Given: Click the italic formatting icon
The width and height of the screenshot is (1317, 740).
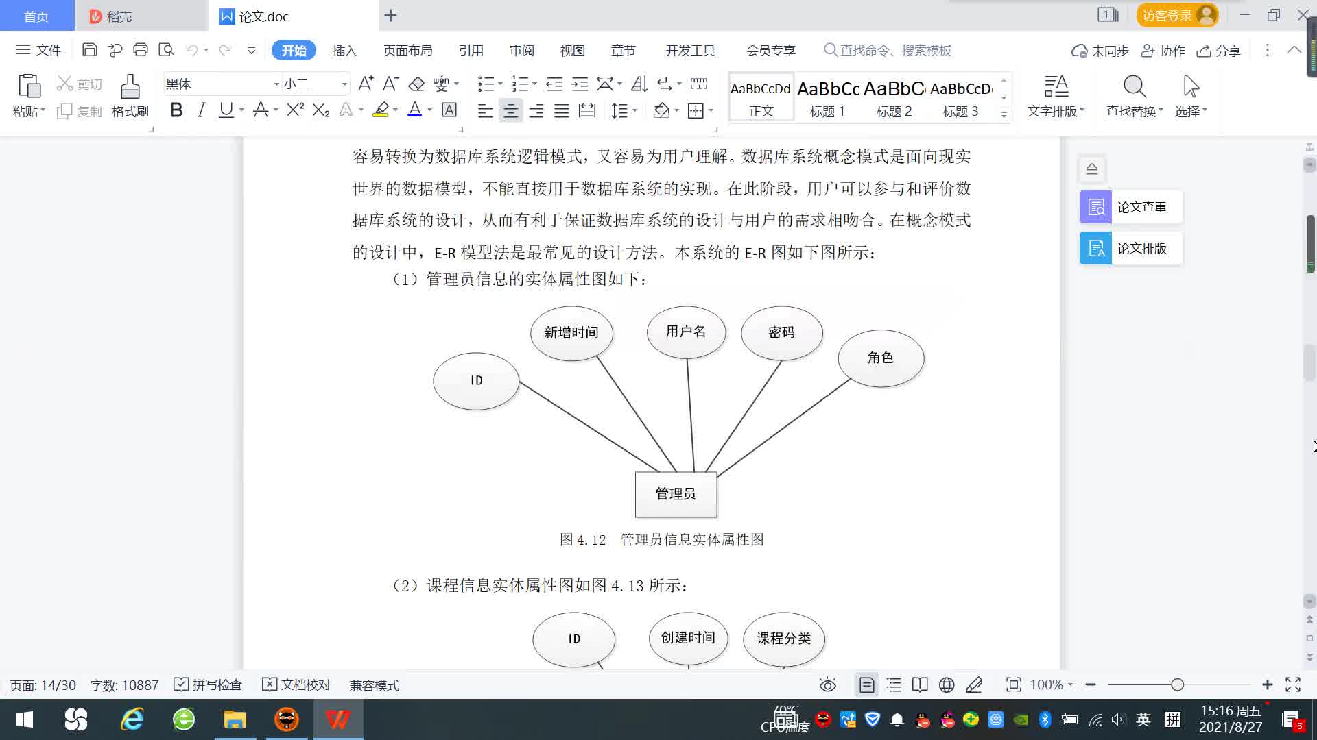Looking at the screenshot, I should 201,110.
